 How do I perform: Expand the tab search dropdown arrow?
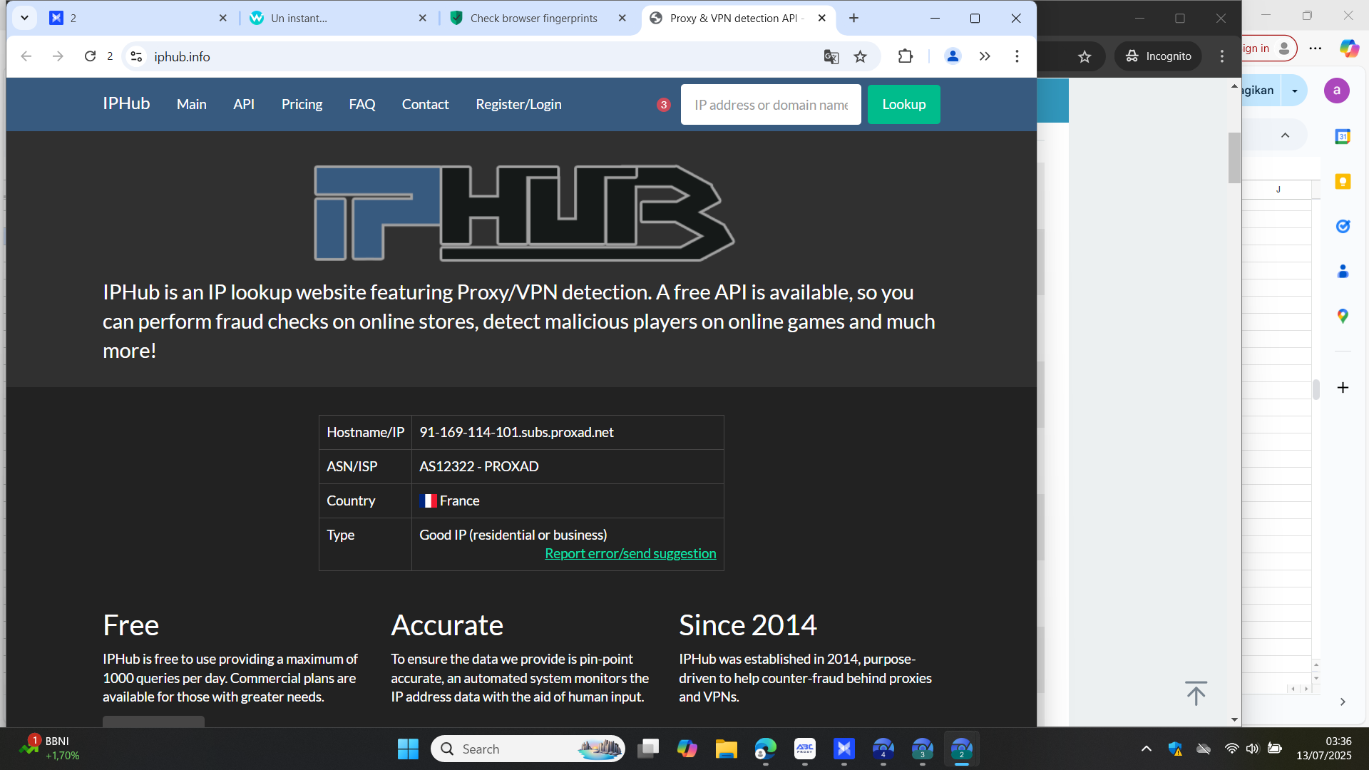24,18
